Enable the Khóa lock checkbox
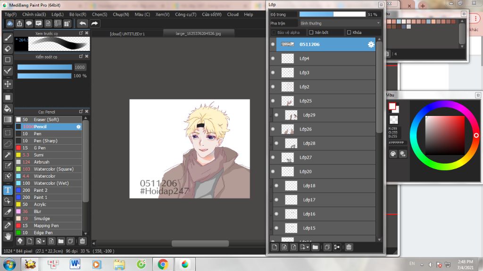This screenshot has width=483, height=271. [349, 33]
